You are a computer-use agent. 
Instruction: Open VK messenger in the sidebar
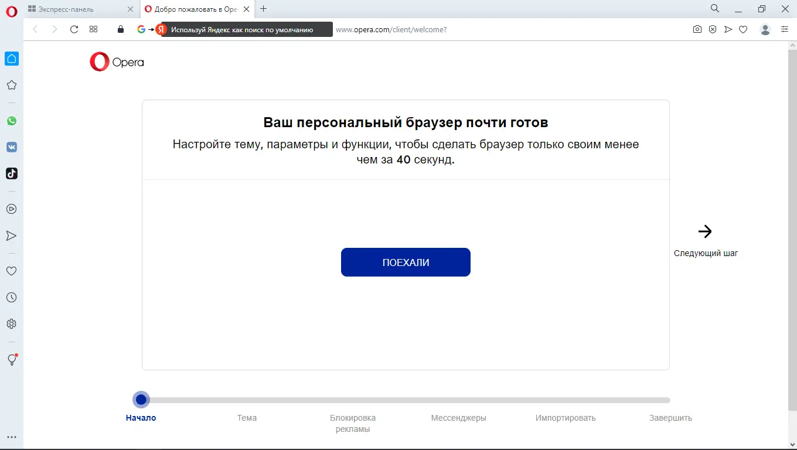12,147
